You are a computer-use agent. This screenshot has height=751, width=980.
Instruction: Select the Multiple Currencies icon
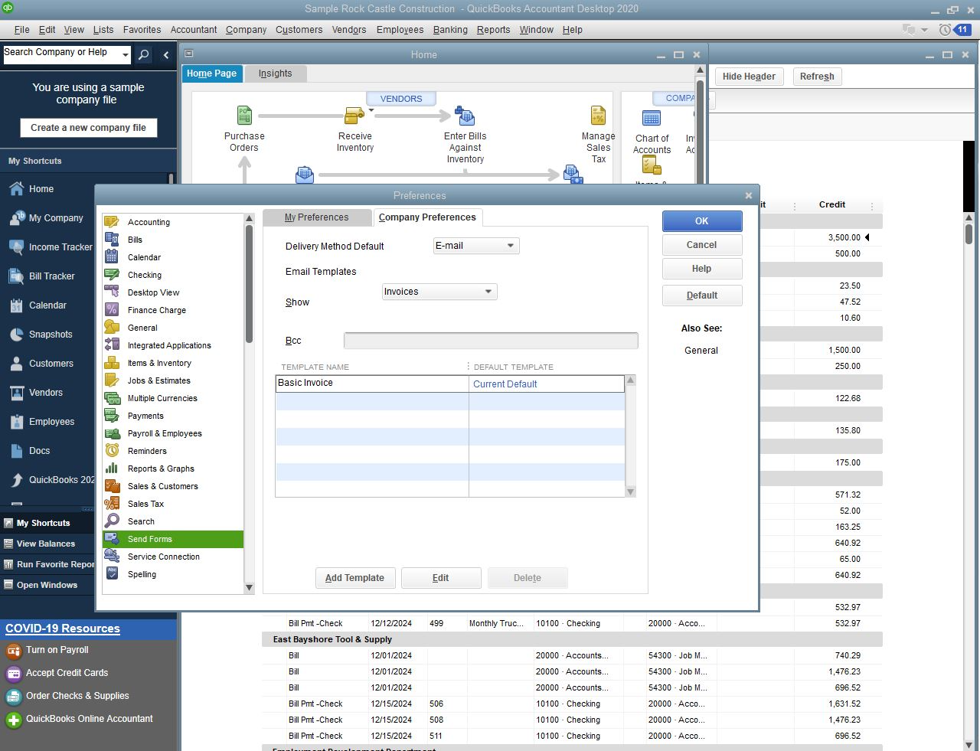point(112,398)
